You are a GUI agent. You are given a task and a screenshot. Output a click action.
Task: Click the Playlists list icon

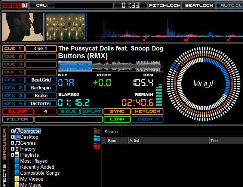pyautogui.click(x=17, y=155)
